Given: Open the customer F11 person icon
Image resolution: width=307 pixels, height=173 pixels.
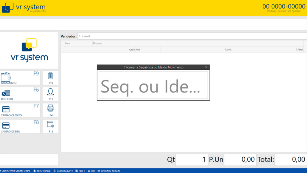Looking at the screenshot, I should pyautogui.click(x=50, y=94).
